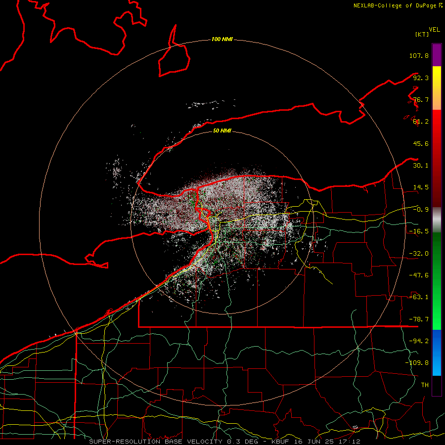
Task: Click the 100 NMI range ring label
Action: (222, 39)
